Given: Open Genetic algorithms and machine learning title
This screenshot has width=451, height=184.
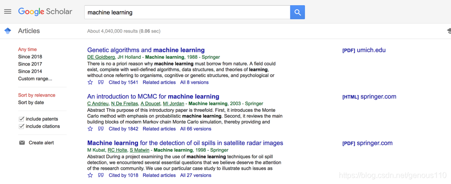Looking at the screenshot, I should point(146,50).
